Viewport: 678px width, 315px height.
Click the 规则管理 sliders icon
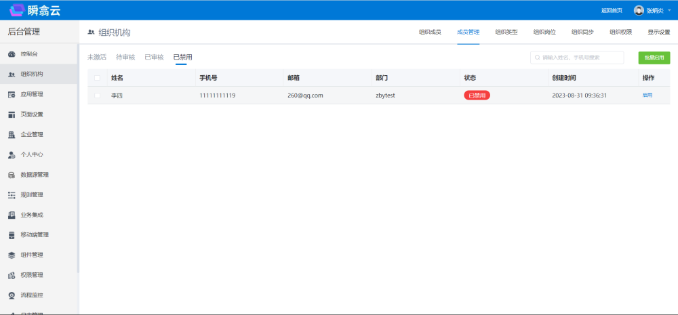(x=12, y=195)
